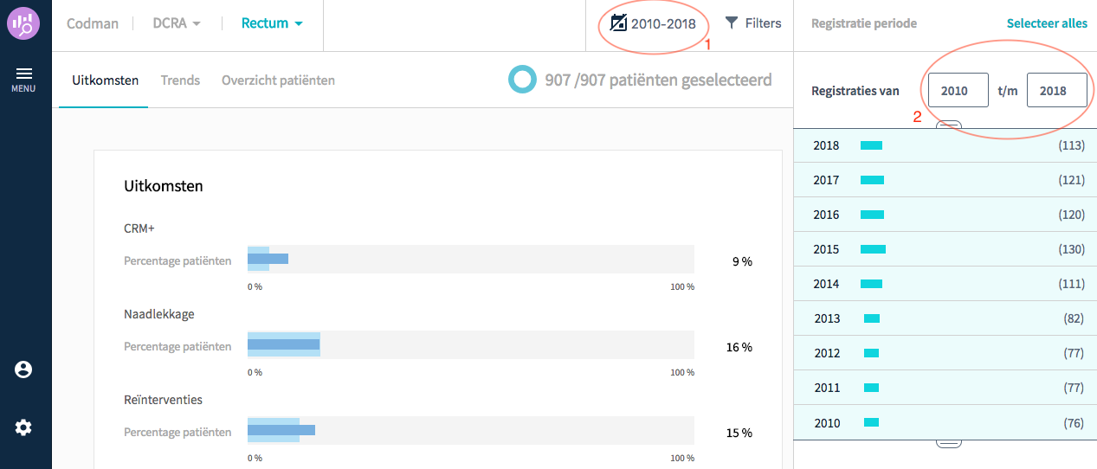The height and width of the screenshot is (469, 1097).
Task: Switch to the Trends tab
Action: 180,80
